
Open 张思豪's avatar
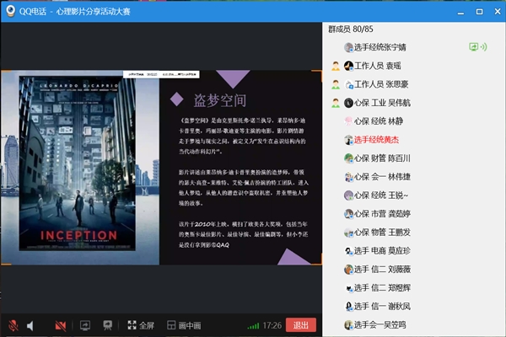point(348,84)
